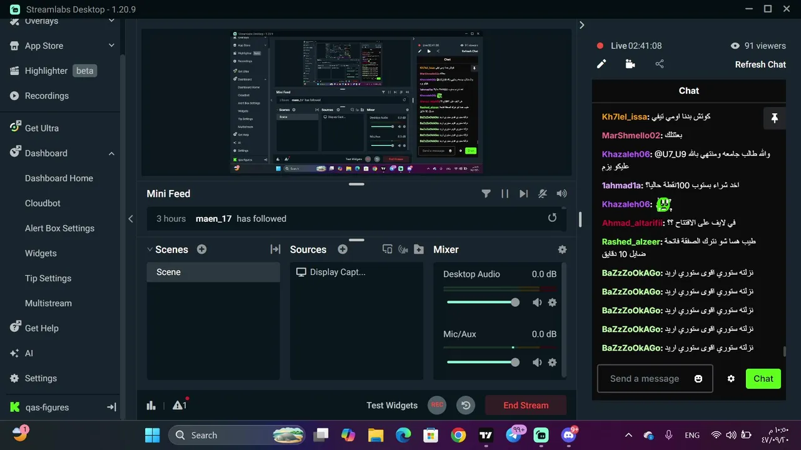Click the qas-figures Kick account icon
Screen dimensions: 801x450
click(x=15, y=407)
